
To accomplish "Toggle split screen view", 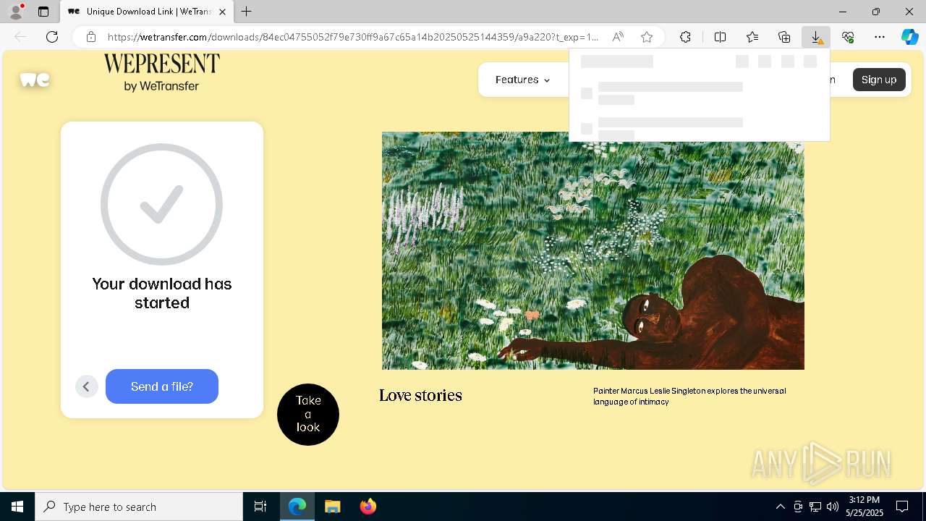I will 720,37.
